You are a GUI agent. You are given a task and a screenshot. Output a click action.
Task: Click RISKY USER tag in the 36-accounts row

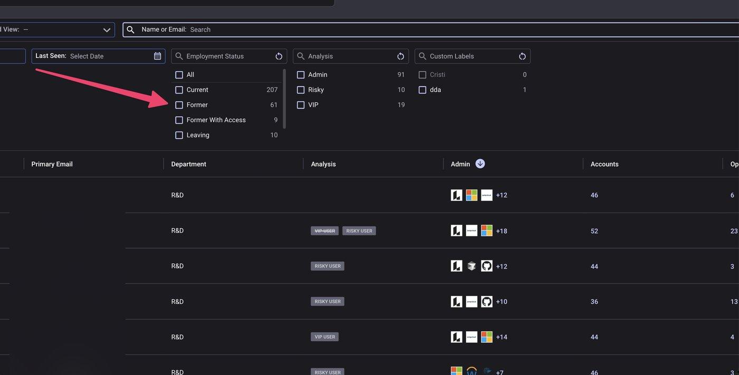pyautogui.click(x=327, y=301)
